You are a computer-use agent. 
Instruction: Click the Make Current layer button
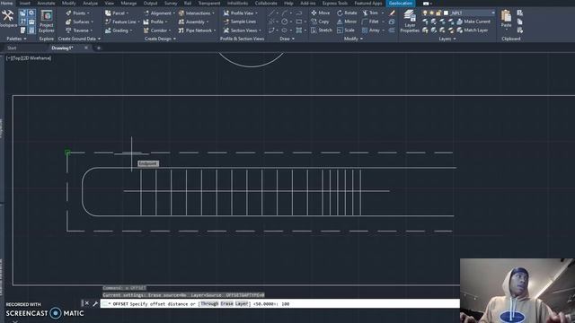tap(473, 22)
